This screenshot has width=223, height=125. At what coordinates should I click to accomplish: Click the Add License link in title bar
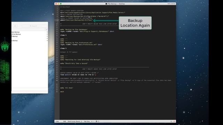(171, 4)
